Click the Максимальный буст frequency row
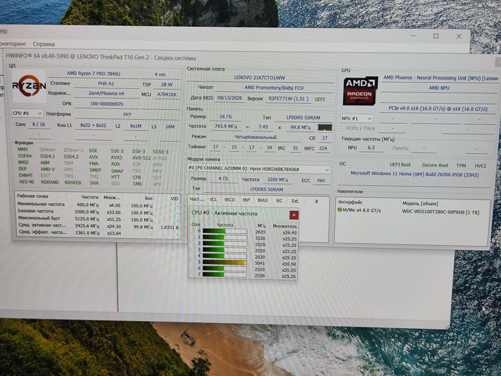This screenshot has height=376, width=501. pos(98,219)
